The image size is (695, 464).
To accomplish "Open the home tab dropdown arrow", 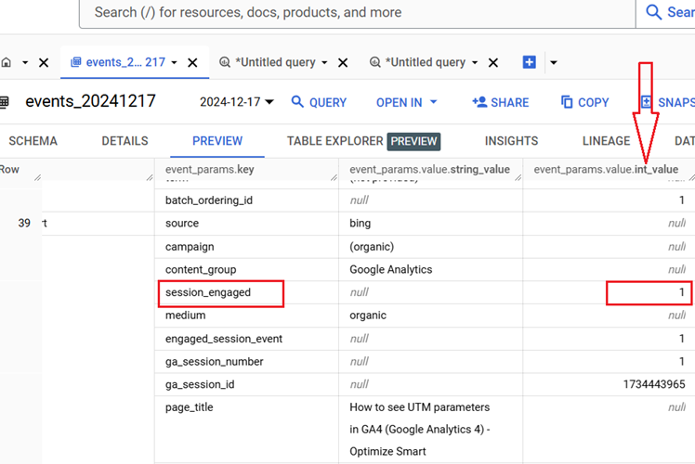I will pyautogui.click(x=25, y=62).
